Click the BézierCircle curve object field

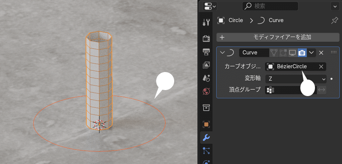tap(295, 66)
